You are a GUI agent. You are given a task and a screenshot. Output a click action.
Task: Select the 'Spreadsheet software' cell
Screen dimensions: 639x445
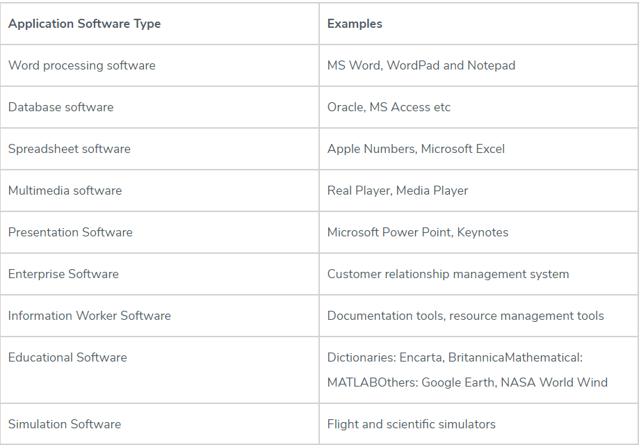point(69,149)
